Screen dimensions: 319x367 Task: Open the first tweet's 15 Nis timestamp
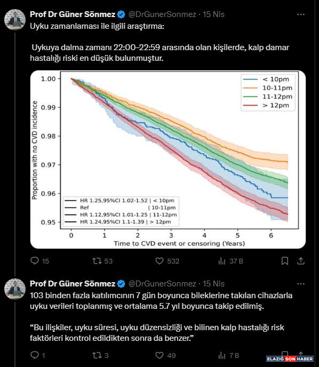coord(213,14)
